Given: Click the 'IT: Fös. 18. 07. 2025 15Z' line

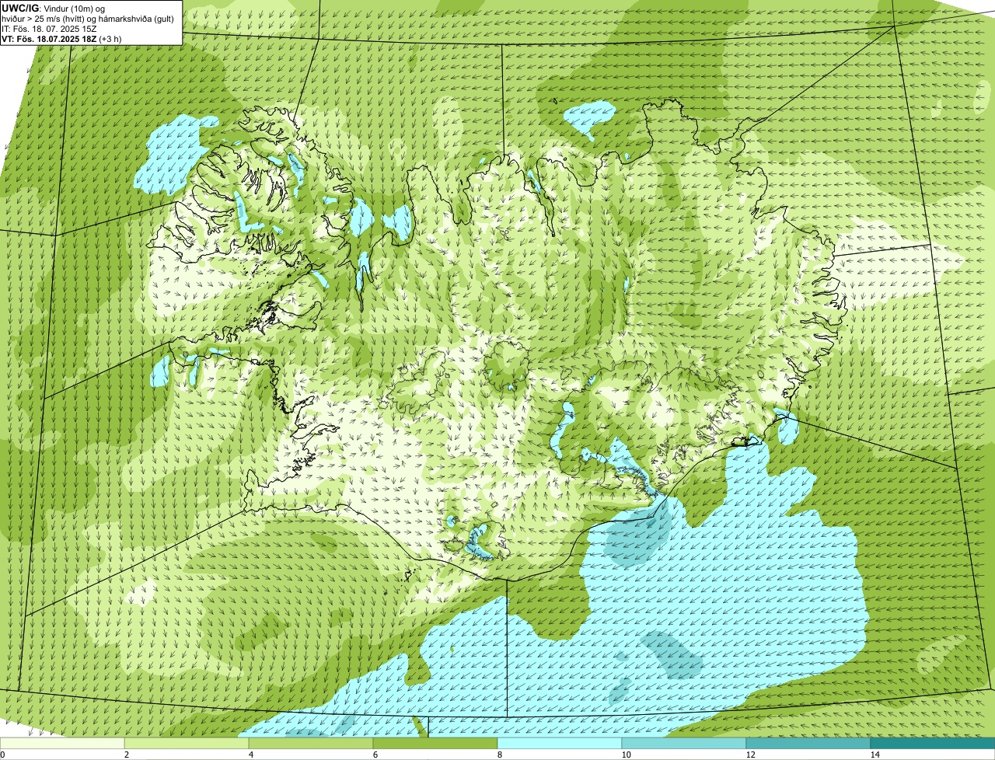Looking at the screenshot, I should point(49,28).
